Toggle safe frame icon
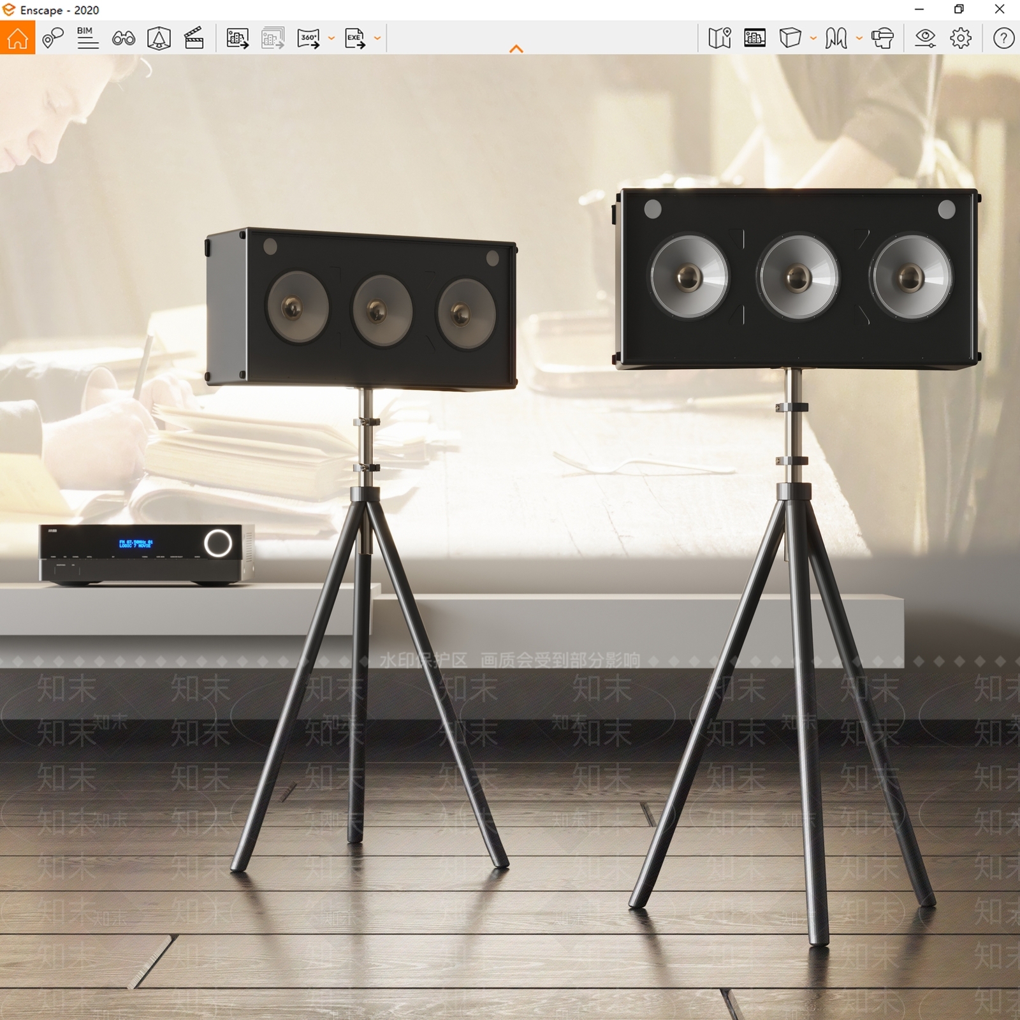Screen dimensions: 1020x1020 tap(755, 38)
